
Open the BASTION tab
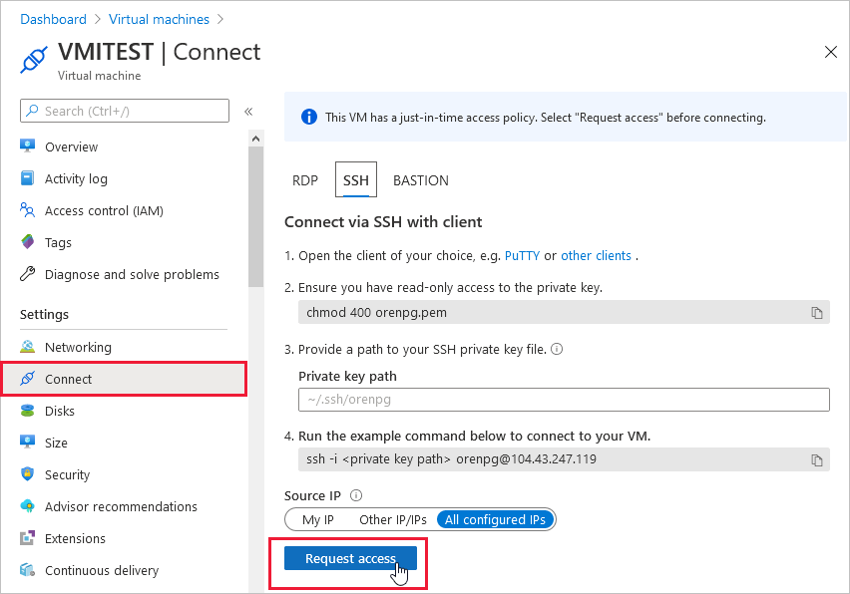coord(420,180)
